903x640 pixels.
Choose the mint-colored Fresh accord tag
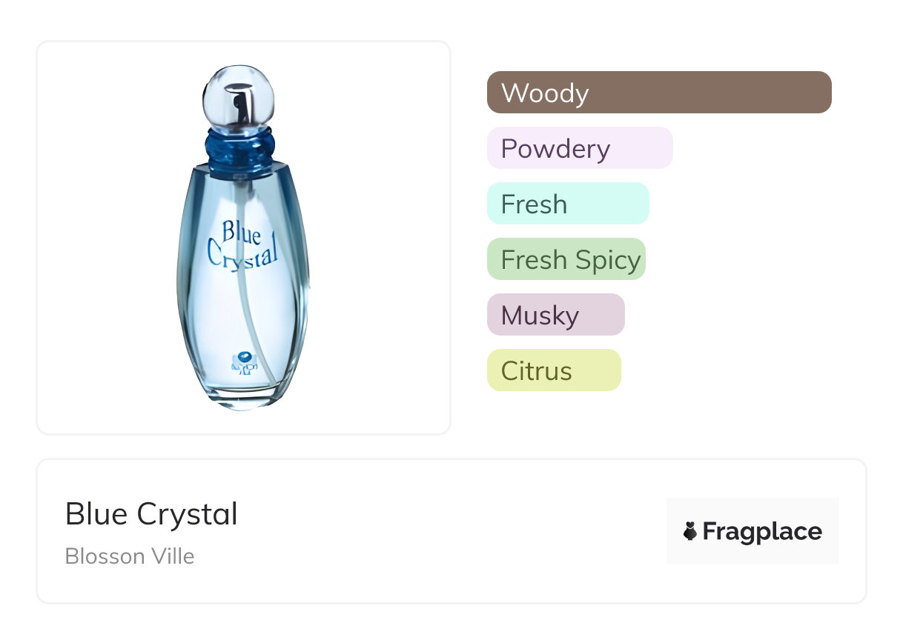coord(567,204)
